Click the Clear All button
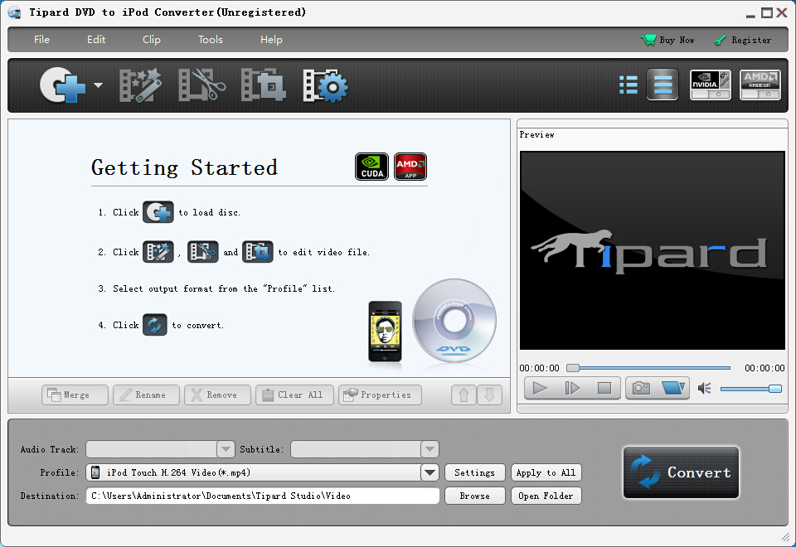This screenshot has height=547, width=796. coord(294,395)
